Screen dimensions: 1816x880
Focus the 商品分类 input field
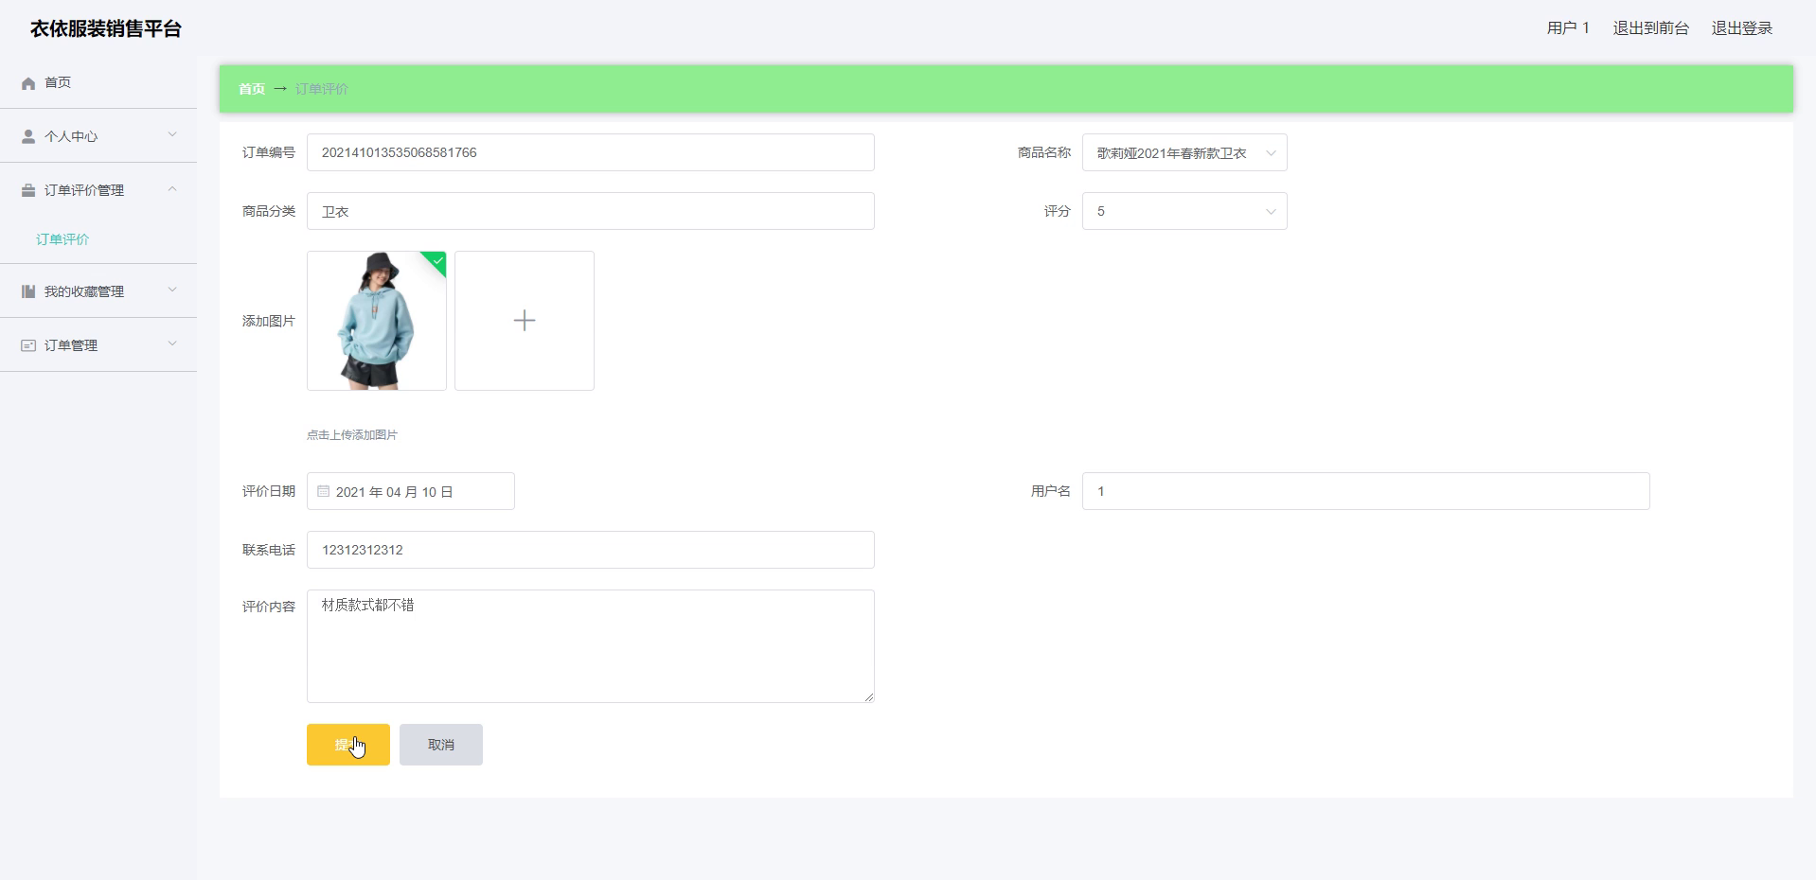[x=591, y=211]
